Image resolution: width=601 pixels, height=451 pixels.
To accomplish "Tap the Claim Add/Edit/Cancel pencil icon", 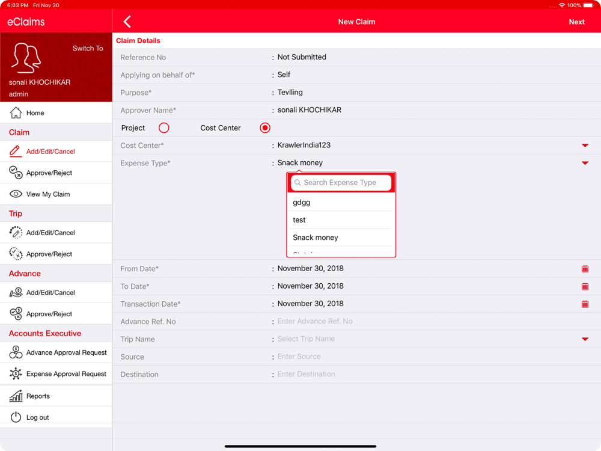I will pyautogui.click(x=16, y=151).
